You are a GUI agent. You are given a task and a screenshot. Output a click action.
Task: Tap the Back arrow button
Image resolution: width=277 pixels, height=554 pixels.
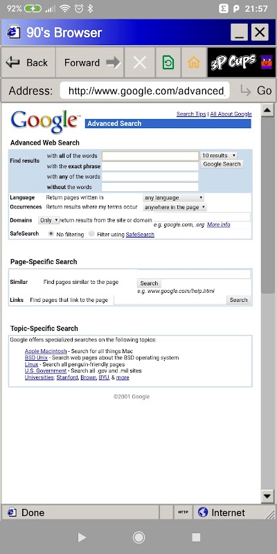tap(28, 63)
